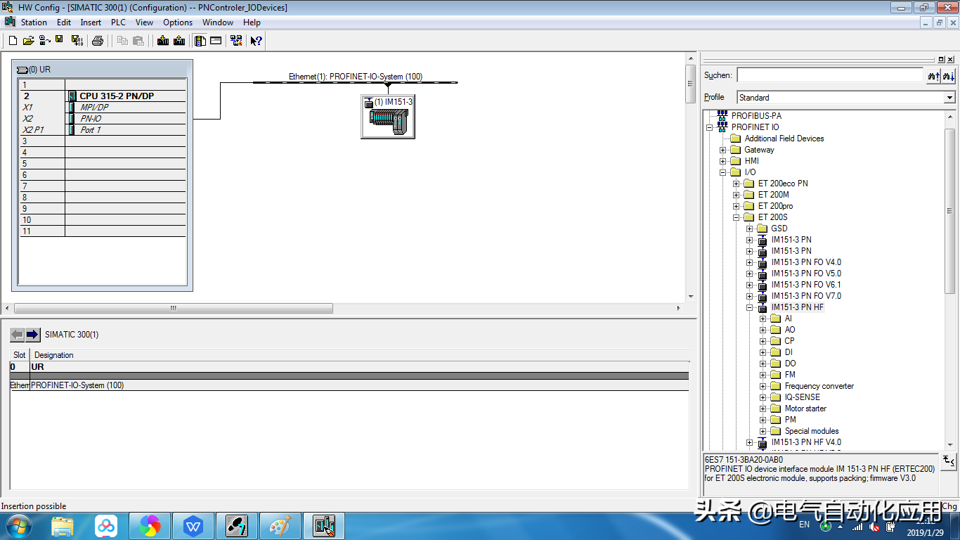Open the Options menu
960x540 pixels.
178,22
